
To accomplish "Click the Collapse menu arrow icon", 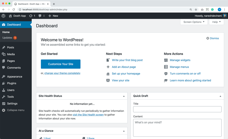I will [x=4, y=110].
